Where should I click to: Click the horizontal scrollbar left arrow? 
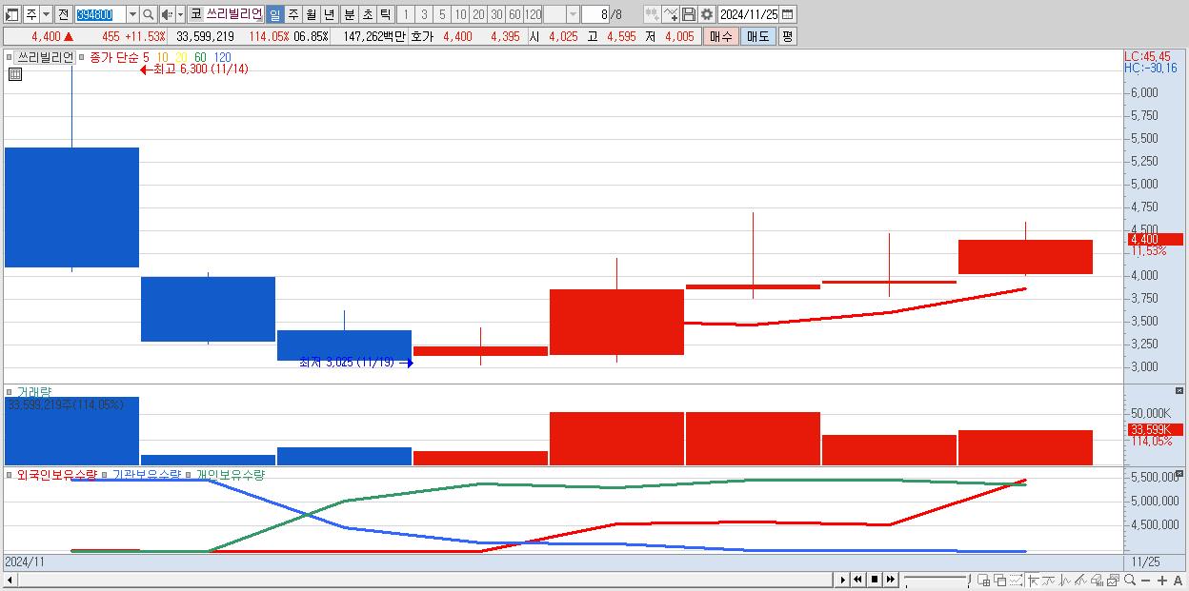click(10, 580)
